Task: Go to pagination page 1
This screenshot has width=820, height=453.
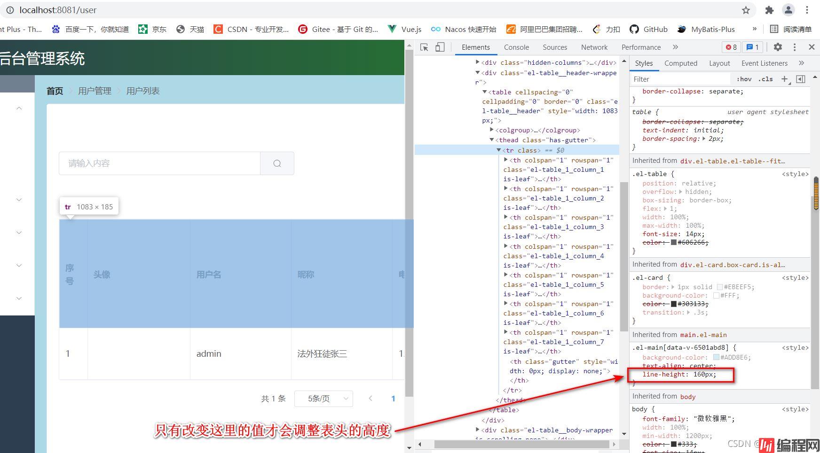Action: tap(393, 399)
